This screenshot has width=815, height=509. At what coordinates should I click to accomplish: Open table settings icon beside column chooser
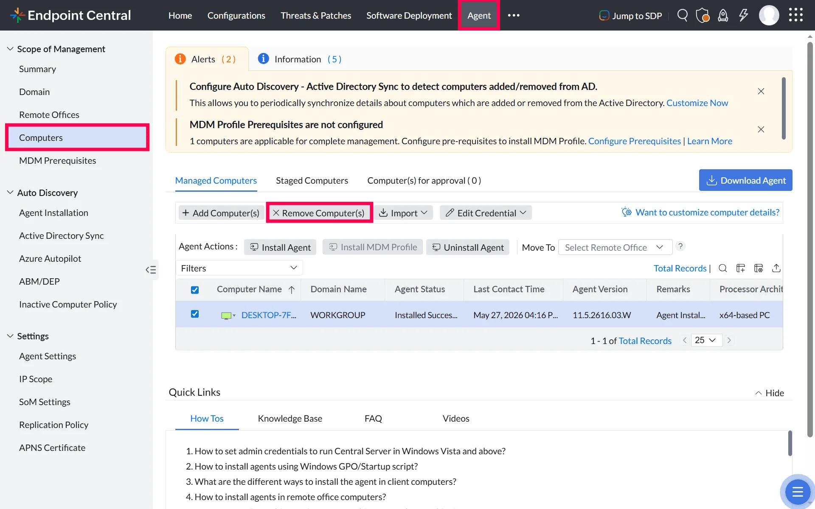tap(759, 268)
